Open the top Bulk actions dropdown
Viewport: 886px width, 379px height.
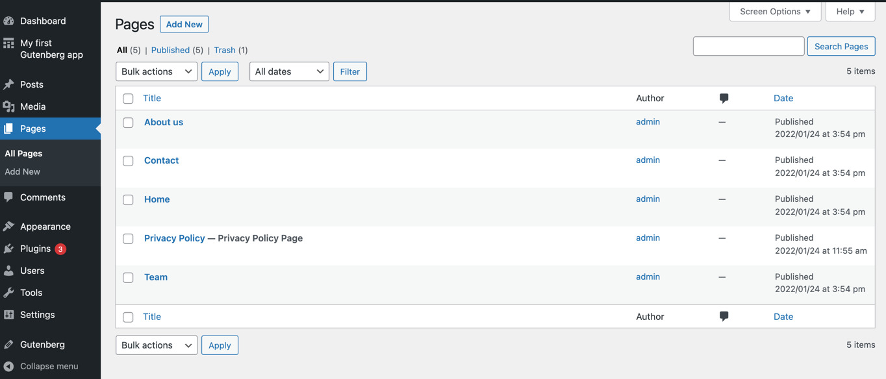click(x=157, y=71)
